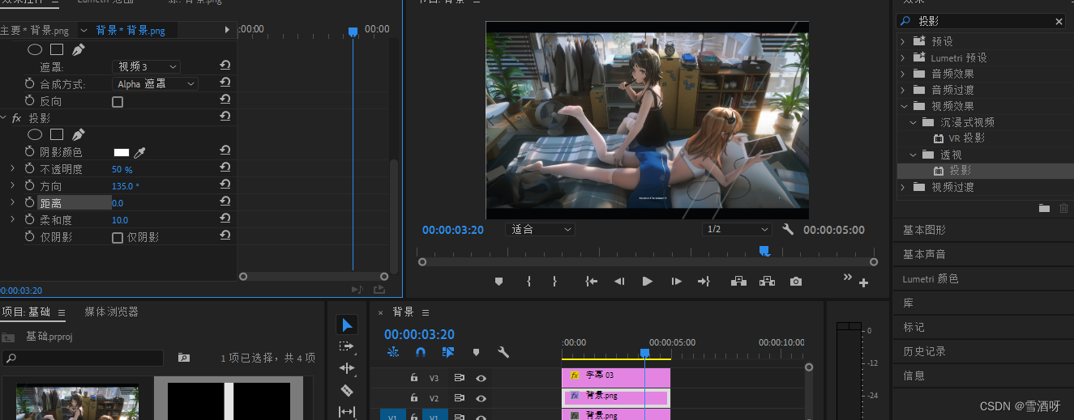Select the Selection arrow tool

point(347,325)
